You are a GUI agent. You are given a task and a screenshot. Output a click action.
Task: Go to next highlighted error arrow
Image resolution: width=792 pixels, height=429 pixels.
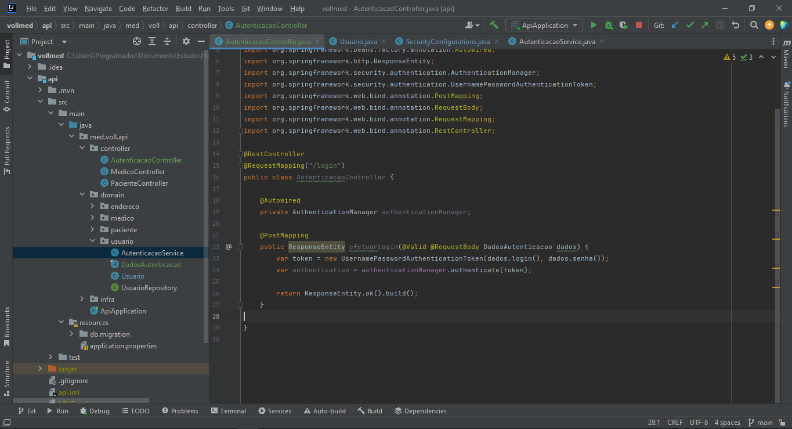774,57
